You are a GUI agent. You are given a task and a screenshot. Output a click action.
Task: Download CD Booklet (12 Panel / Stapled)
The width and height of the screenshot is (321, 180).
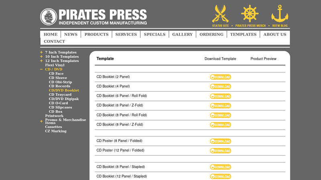click(220, 176)
